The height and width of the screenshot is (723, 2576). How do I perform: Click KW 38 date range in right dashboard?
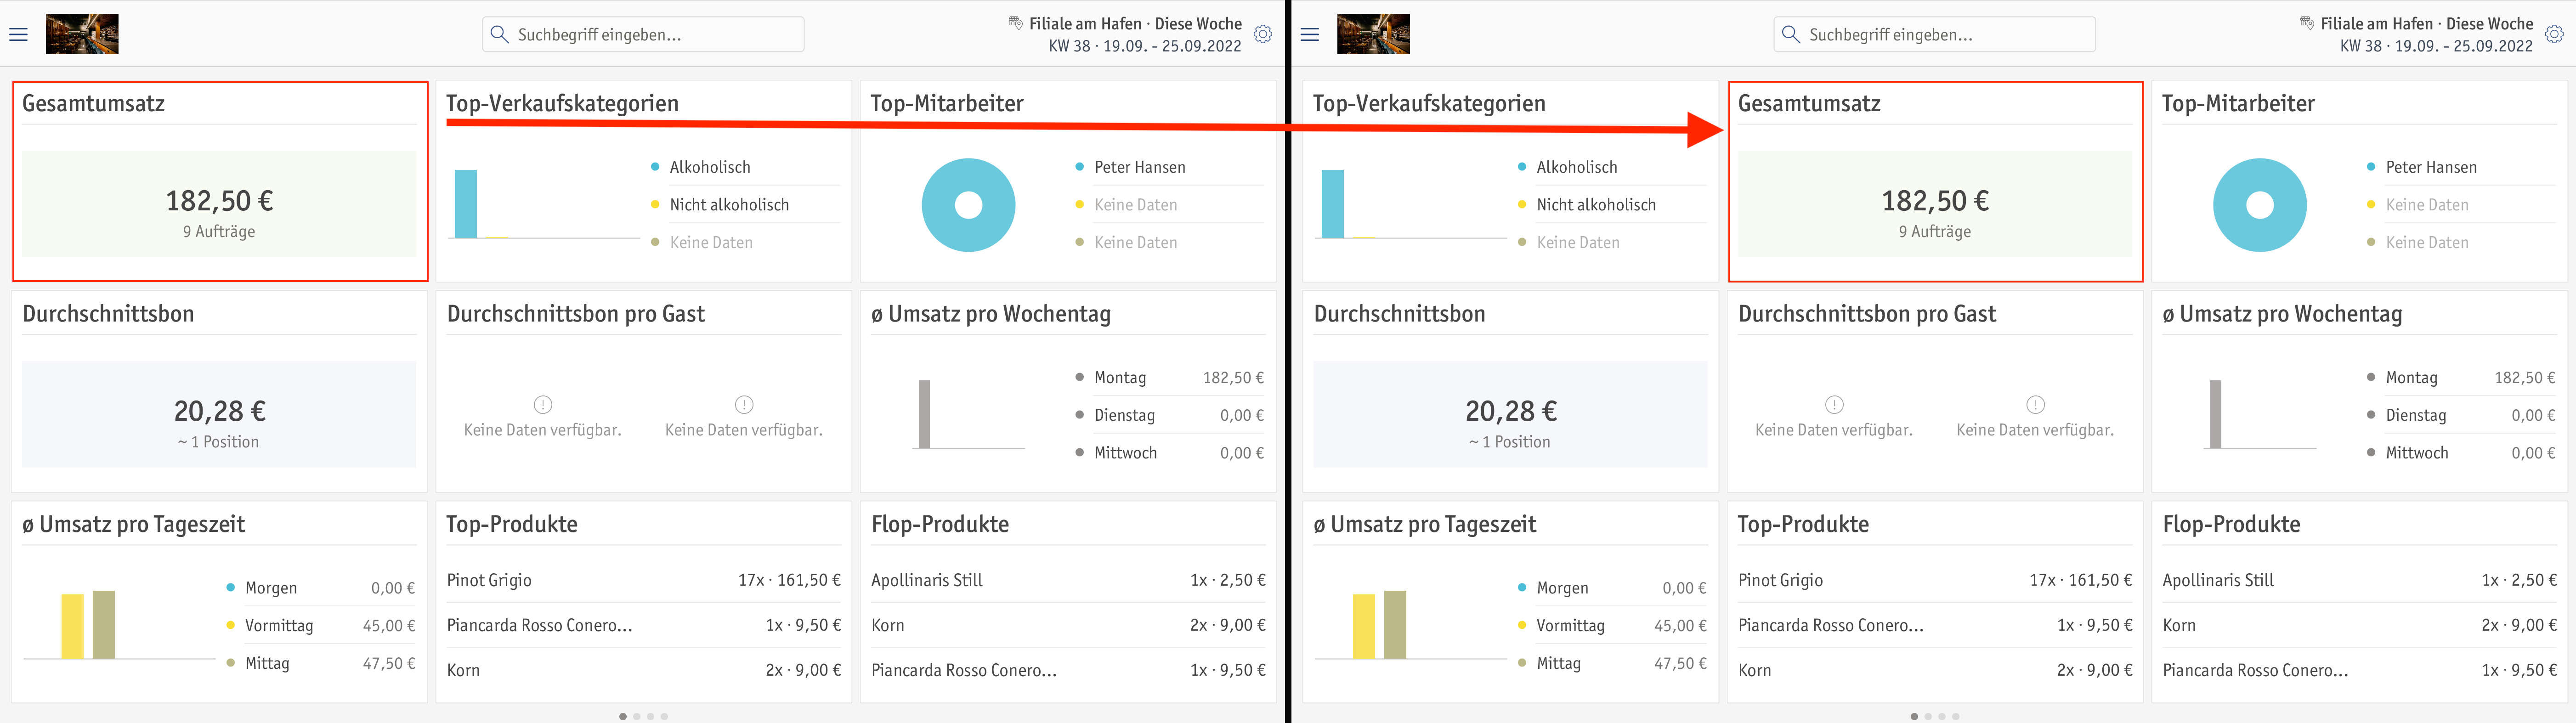click(2436, 46)
